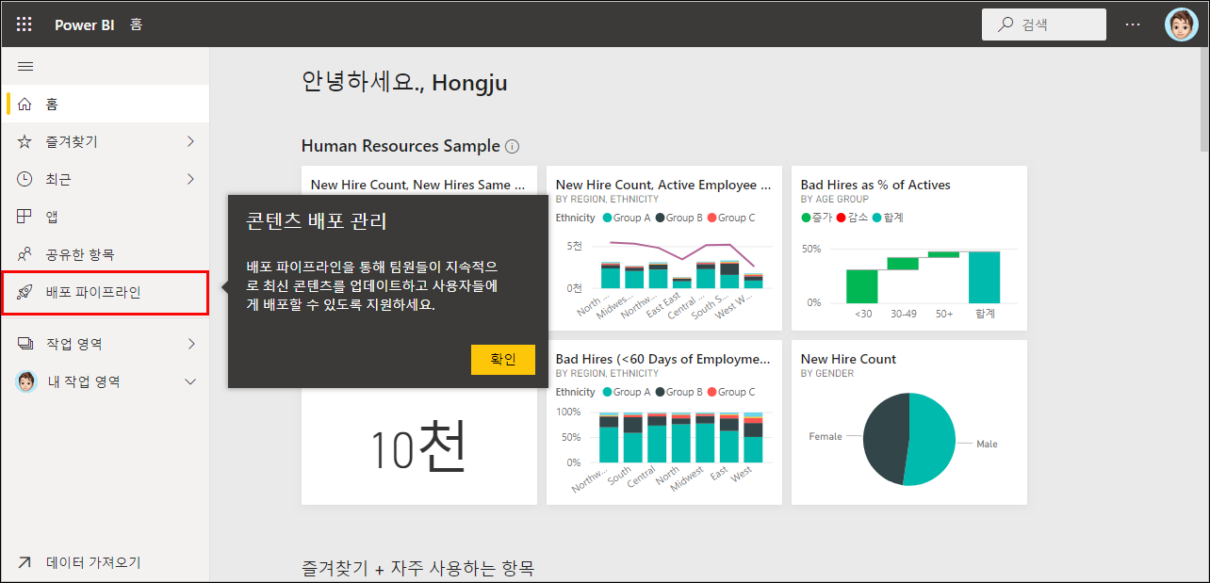Click the Favorites star icon
This screenshot has width=1210, height=583.
point(25,141)
